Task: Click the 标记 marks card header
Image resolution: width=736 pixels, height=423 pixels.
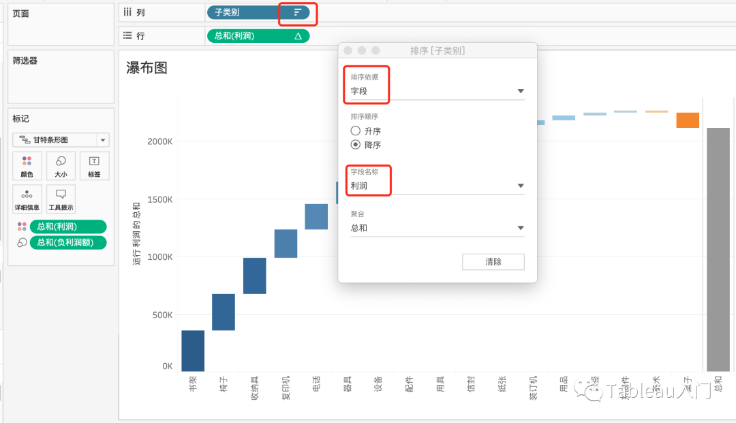Action: (x=20, y=119)
